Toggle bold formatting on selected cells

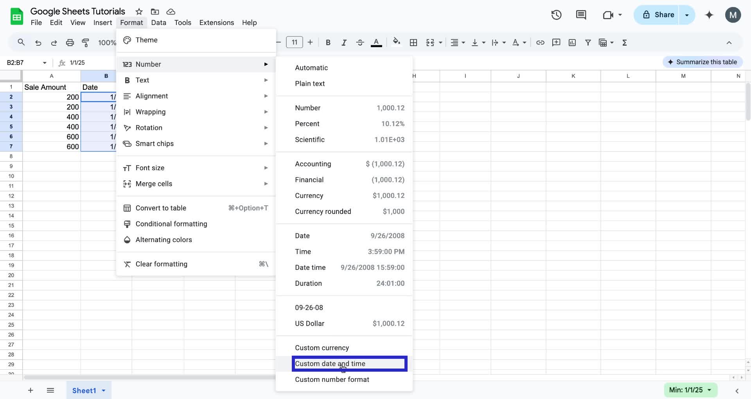tap(328, 43)
